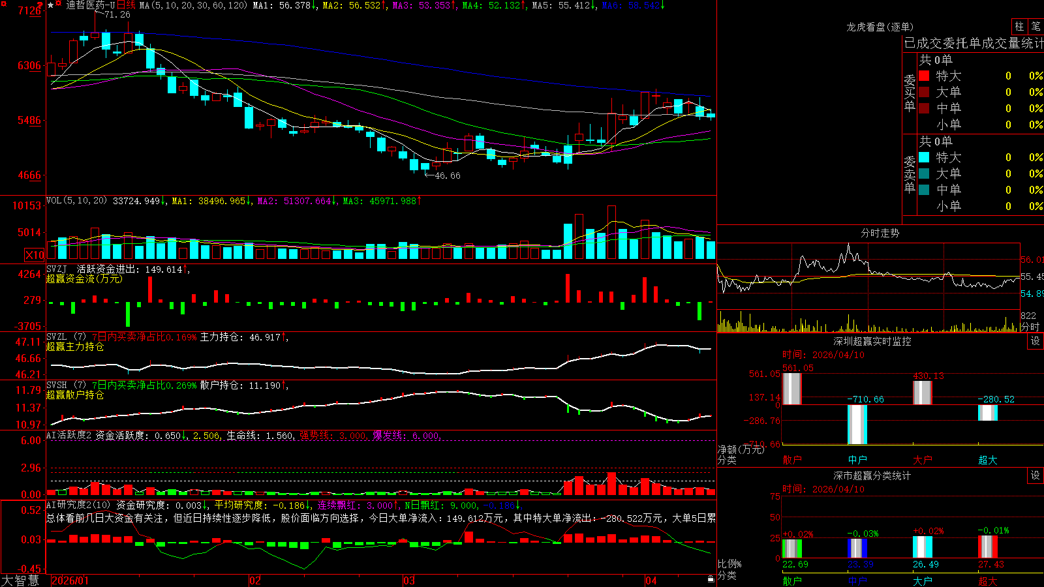Jump to the 2026/01 date marker
The image size is (1044, 587).
[70, 580]
